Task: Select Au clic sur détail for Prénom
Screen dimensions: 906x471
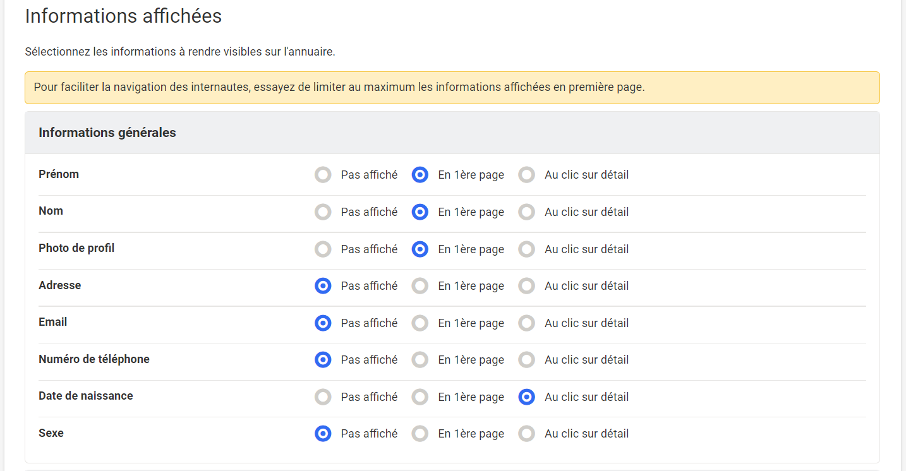Action: (527, 175)
